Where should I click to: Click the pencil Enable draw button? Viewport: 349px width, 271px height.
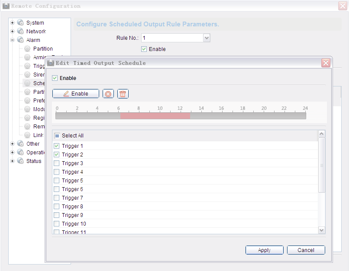(76, 94)
